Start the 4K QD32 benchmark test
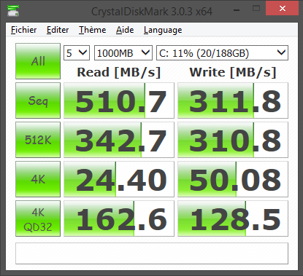The image size is (303, 276). tap(38, 218)
